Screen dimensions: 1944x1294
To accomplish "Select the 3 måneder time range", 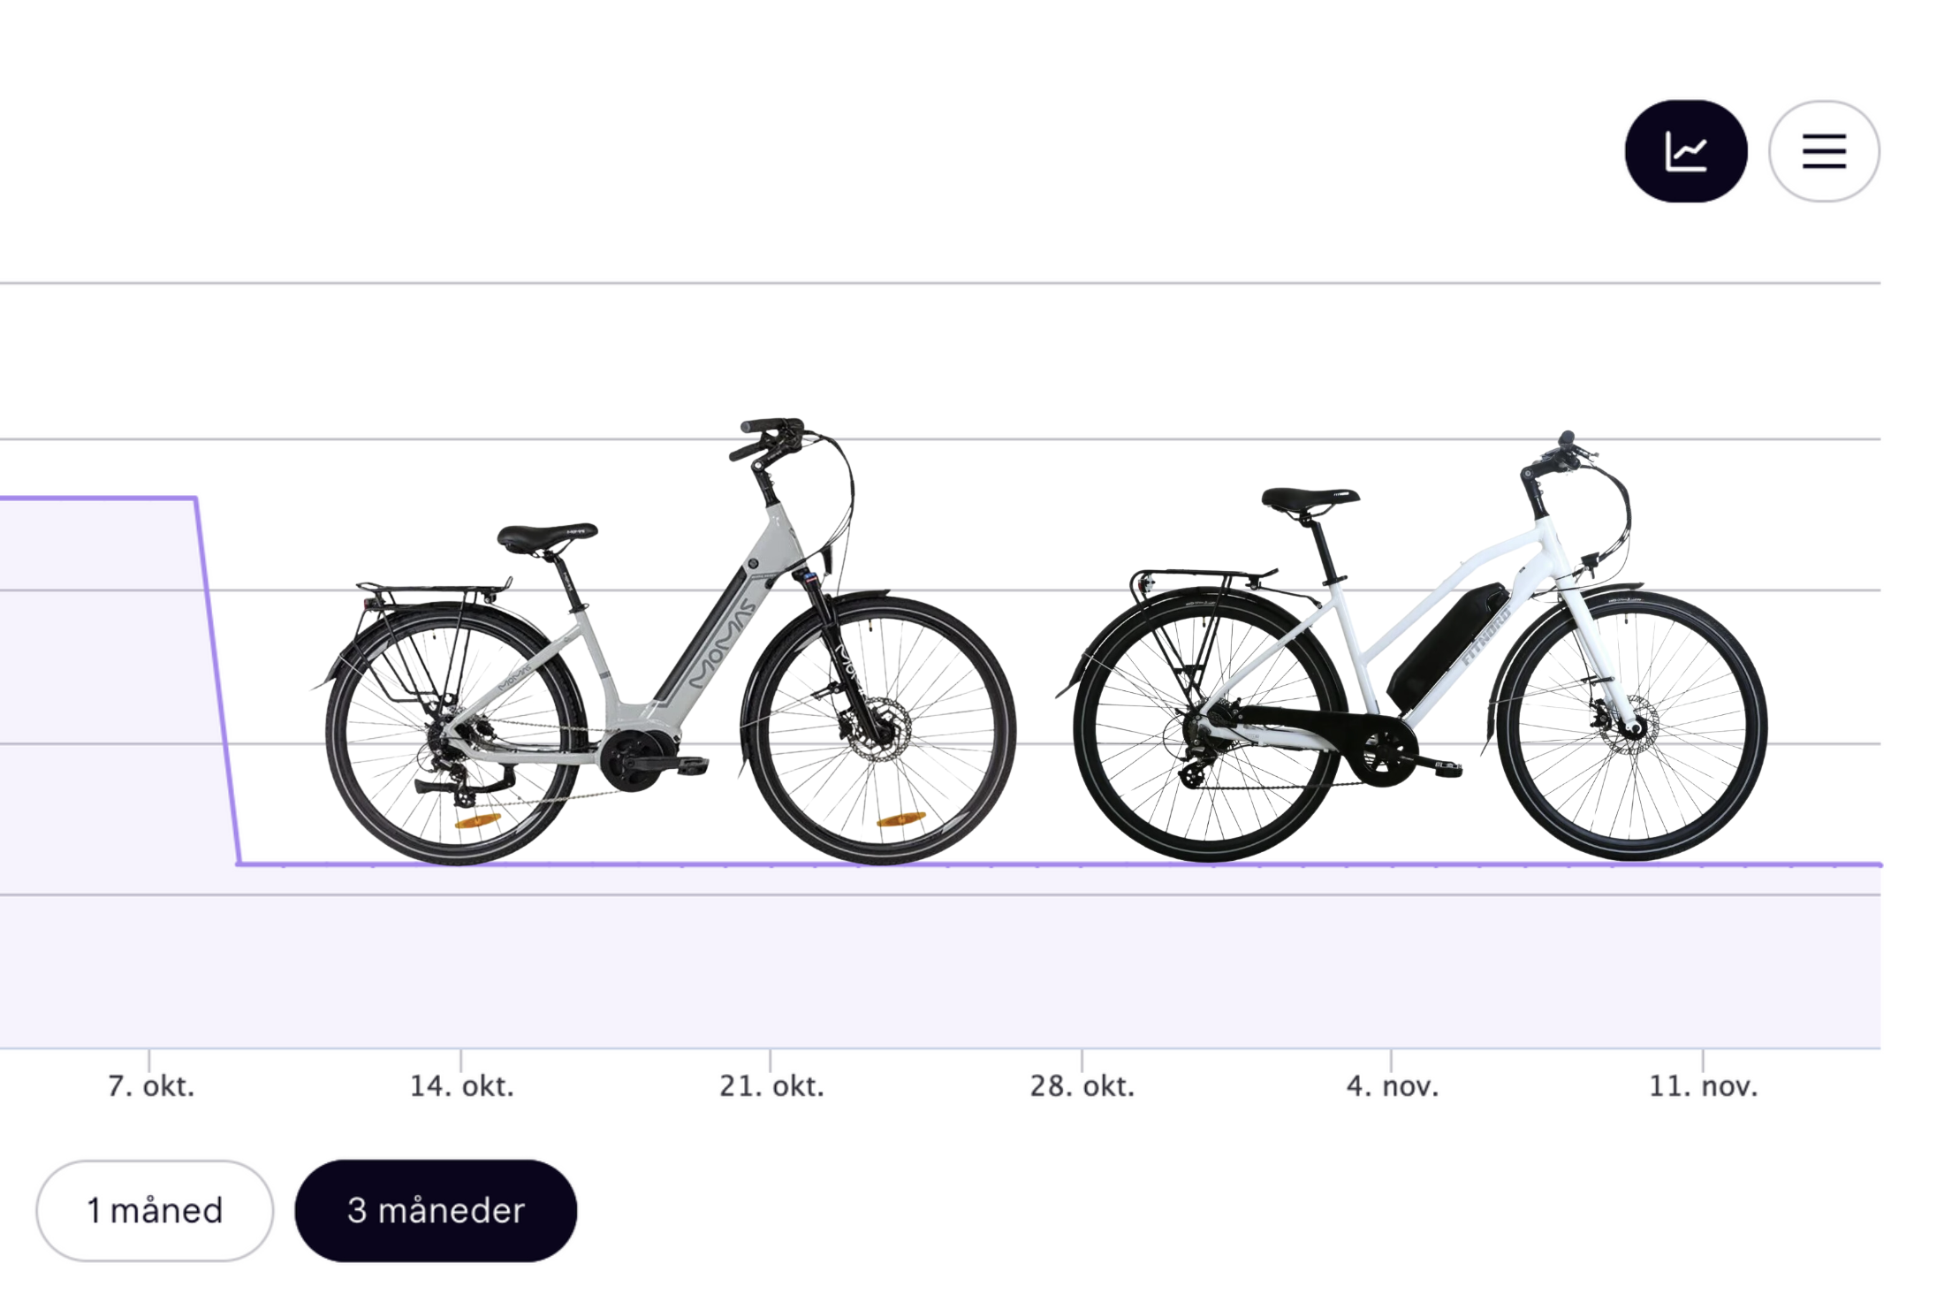I will (x=436, y=1210).
